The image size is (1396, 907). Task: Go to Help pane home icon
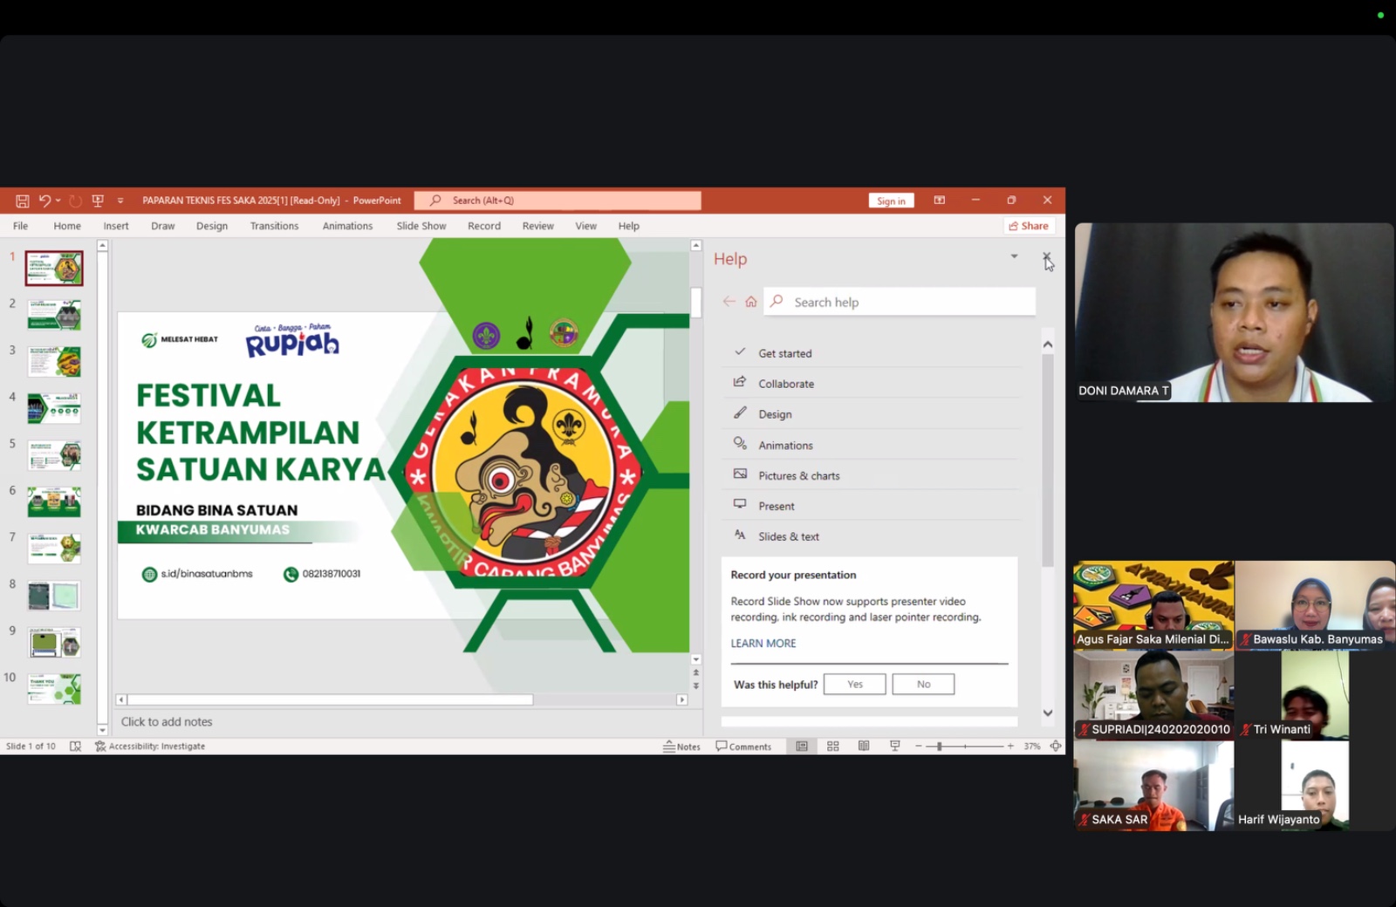751,302
